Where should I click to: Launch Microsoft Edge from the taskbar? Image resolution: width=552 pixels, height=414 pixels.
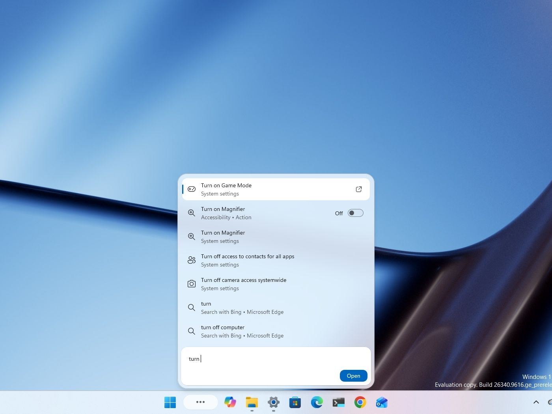[317, 402]
